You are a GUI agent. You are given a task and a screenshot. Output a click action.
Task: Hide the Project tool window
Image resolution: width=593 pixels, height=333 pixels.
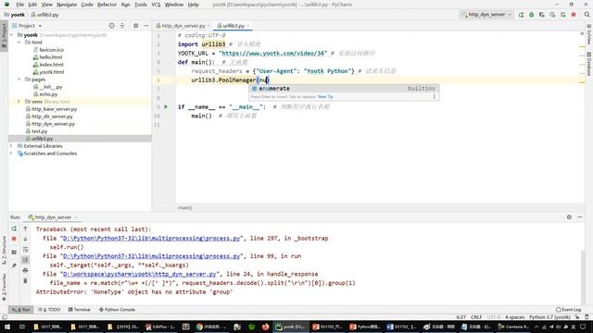pyautogui.click(x=146, y=26)
